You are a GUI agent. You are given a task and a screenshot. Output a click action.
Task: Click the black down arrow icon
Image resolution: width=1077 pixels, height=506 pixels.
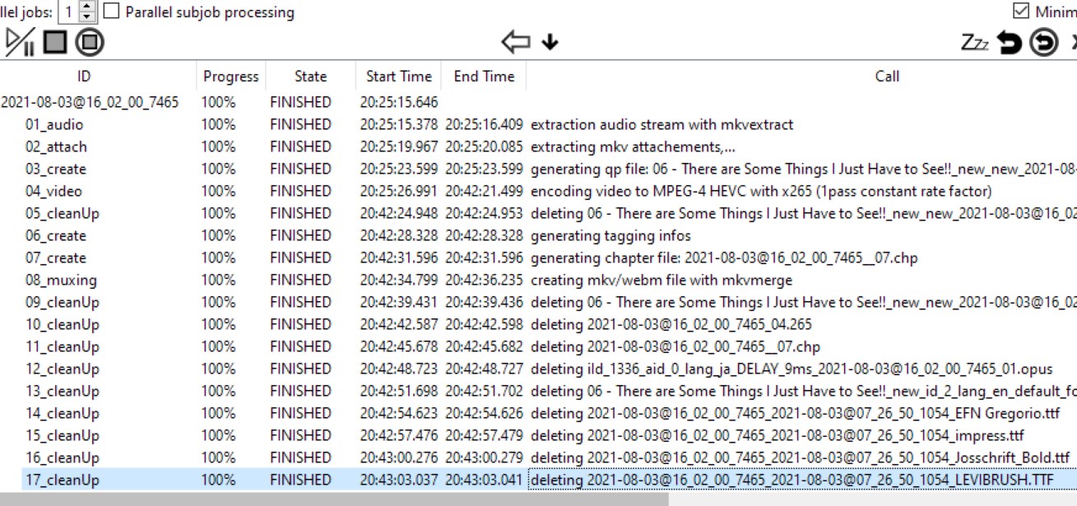pyautogui.click(x=550, y=42)
